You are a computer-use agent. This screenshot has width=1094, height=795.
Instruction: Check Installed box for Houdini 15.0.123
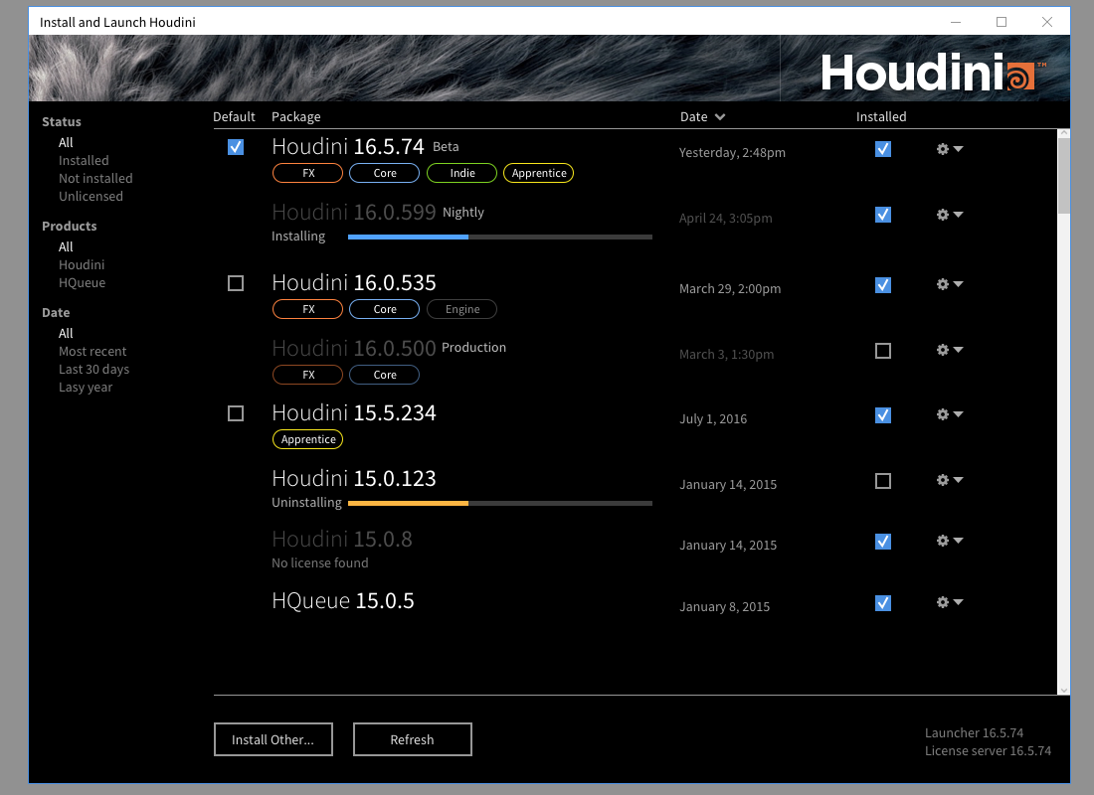[883, 481]
